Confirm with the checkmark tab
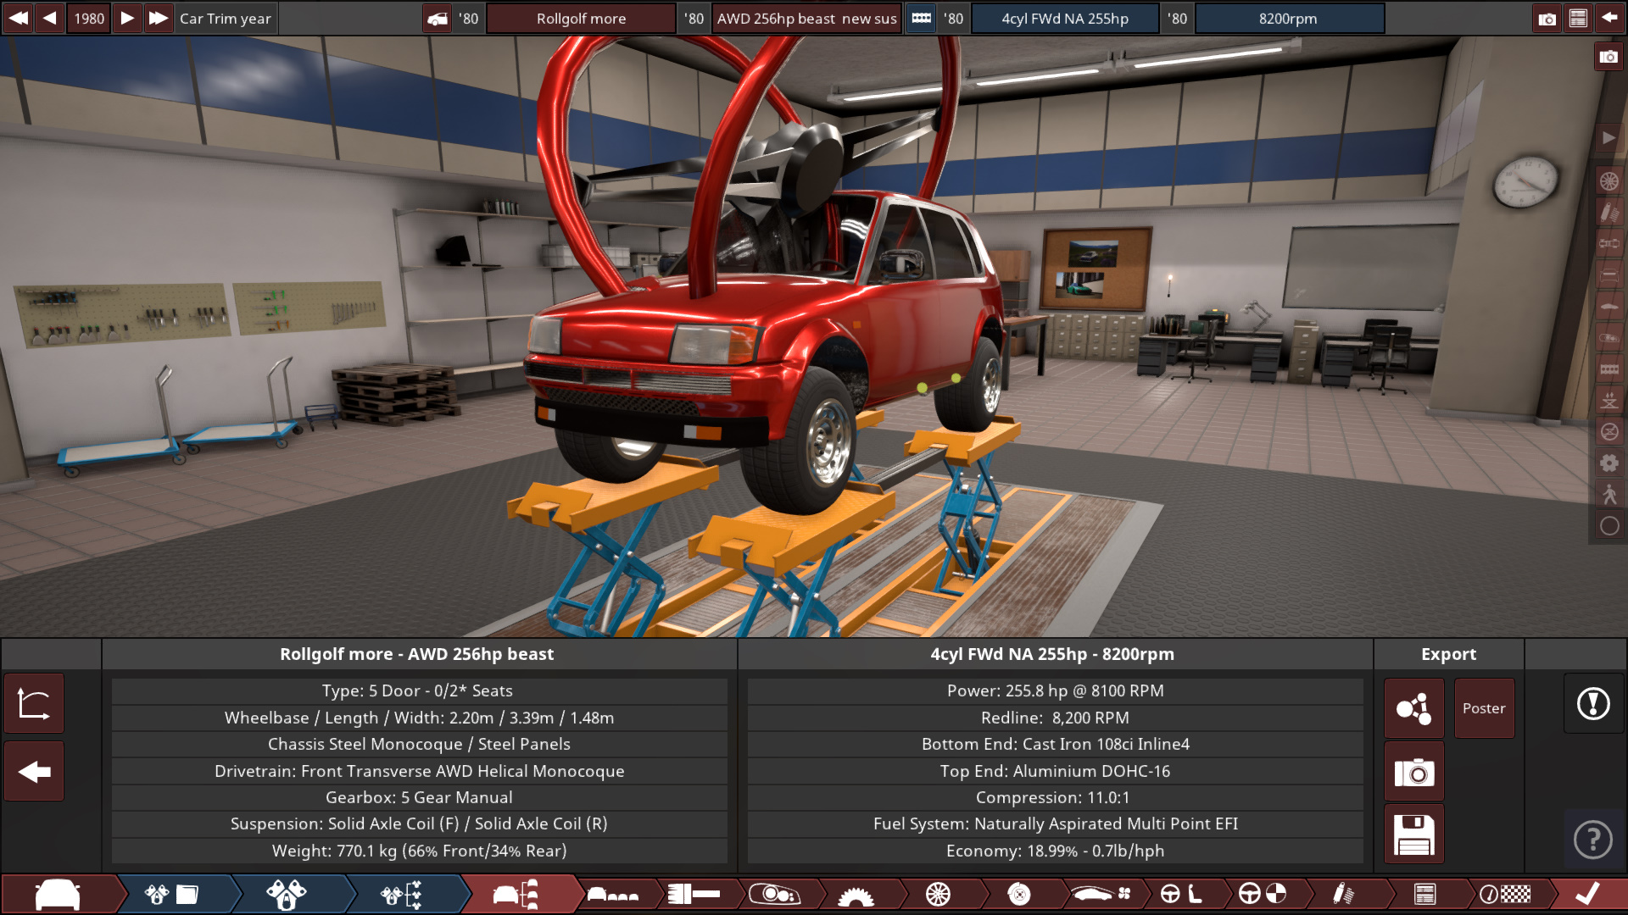This screenshot has height=915, width=1628. 1586,894
